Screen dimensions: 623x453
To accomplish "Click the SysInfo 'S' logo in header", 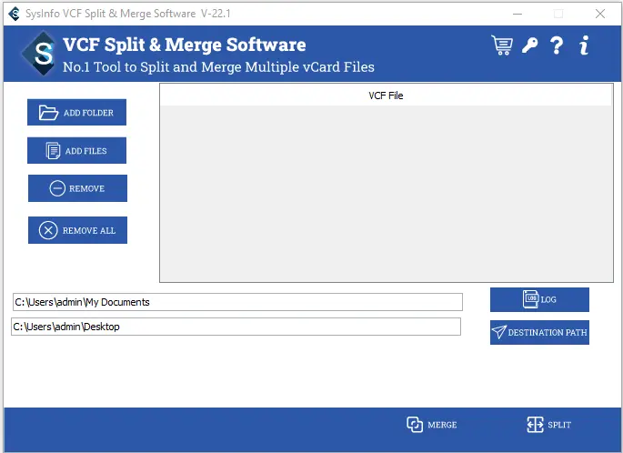I will point(41,55).
